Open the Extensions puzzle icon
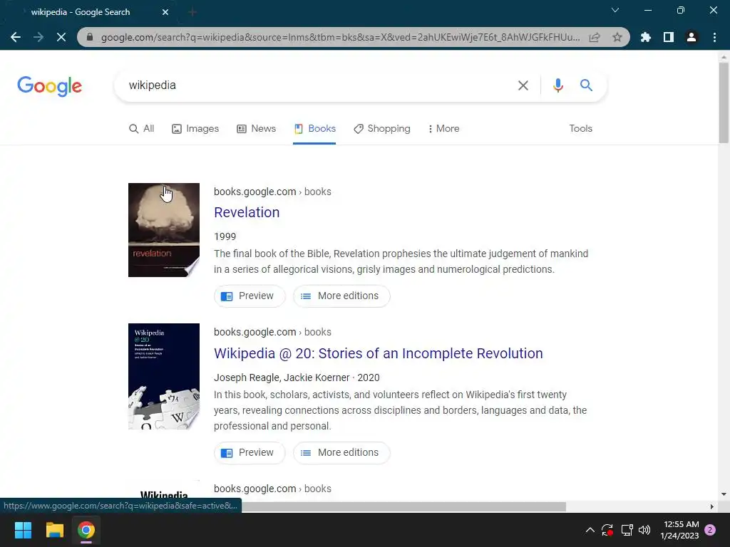This screenshot has height=547, width=730. pos(646,37)
